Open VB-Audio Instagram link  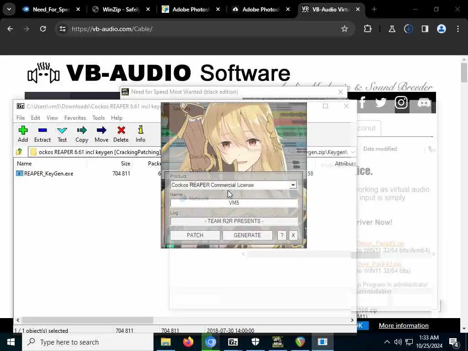(x=401, y=103)
